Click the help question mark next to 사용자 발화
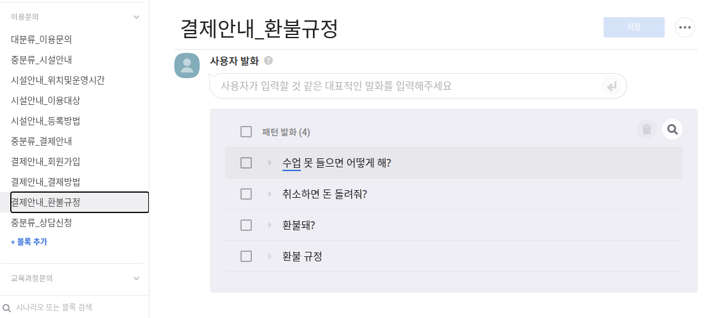The image size is (720, 318). click(x=268, y=60)
